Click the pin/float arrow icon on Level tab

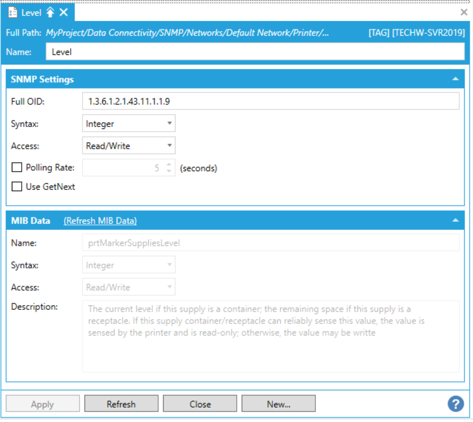tap(50, 12)
